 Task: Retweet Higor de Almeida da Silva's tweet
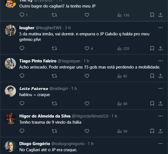point(54,131)
